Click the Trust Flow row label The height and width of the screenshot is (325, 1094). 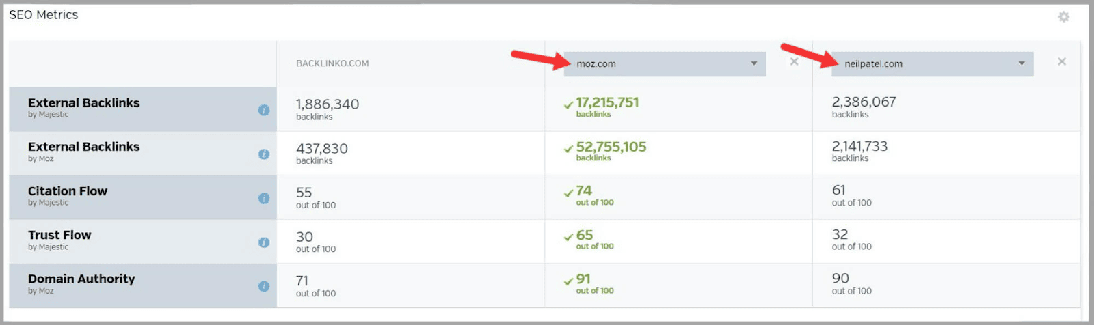click(59, 235)
